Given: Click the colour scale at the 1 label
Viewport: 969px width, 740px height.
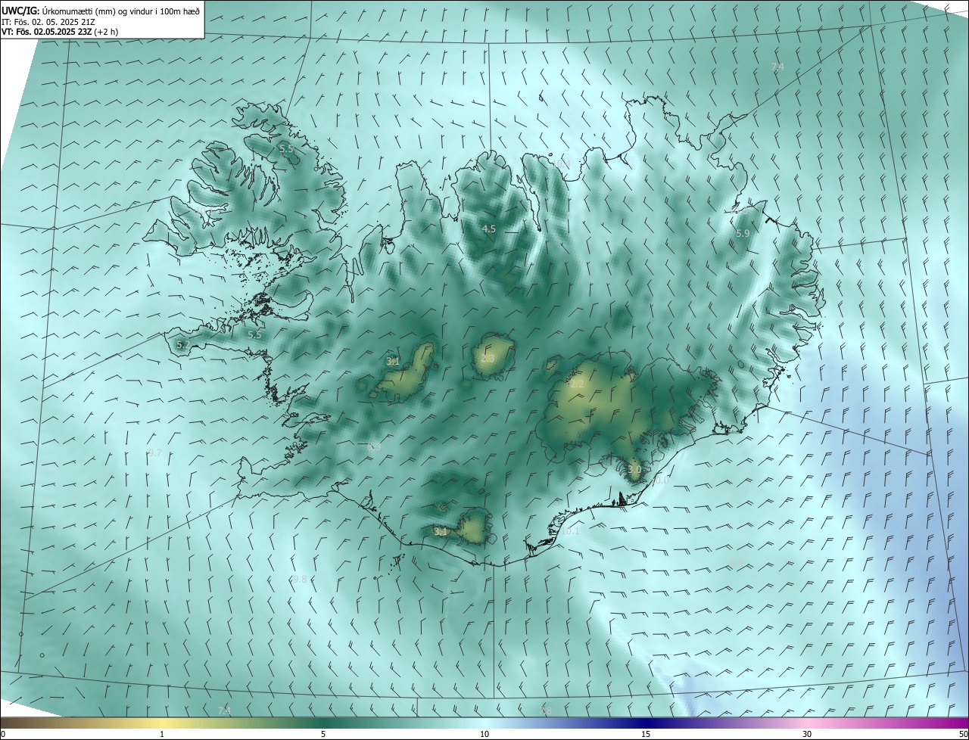Looking at the screenshot, I should click(162, 735).
